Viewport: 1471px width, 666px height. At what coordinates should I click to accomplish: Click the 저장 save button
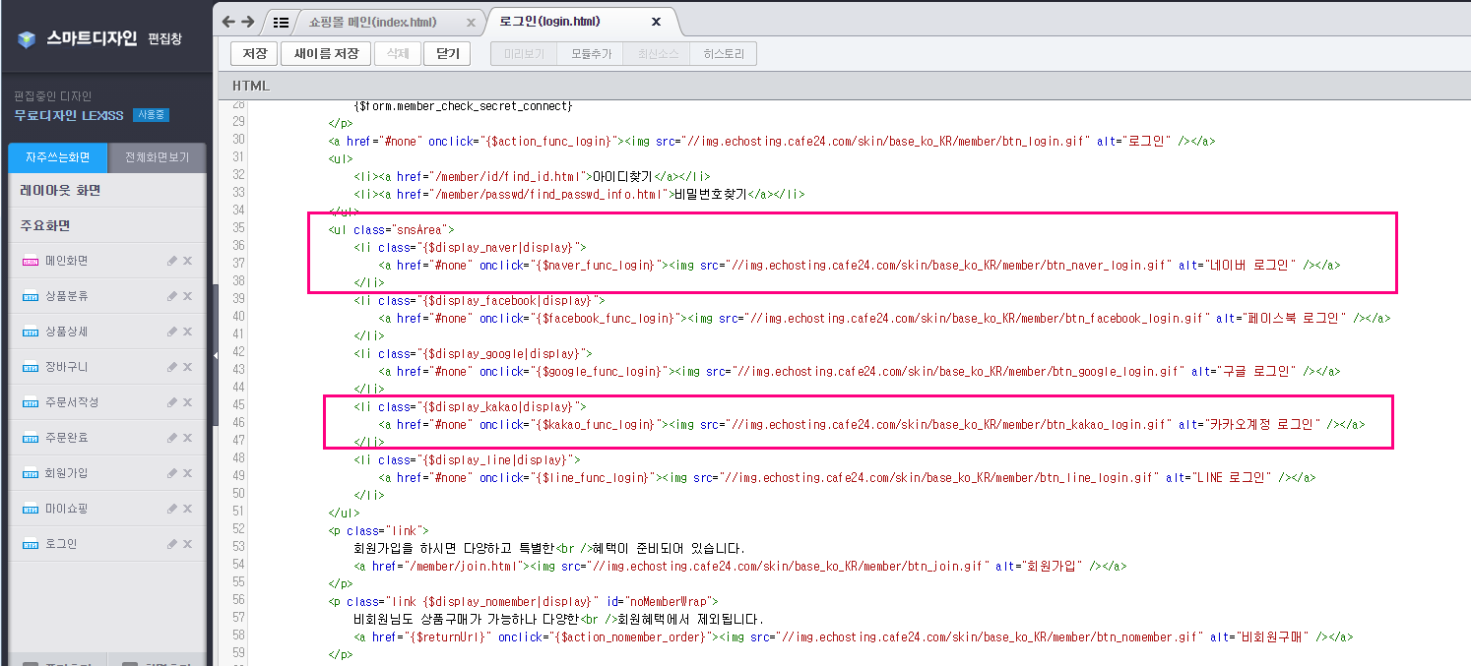pyautogui.click(x=254, y=54)
